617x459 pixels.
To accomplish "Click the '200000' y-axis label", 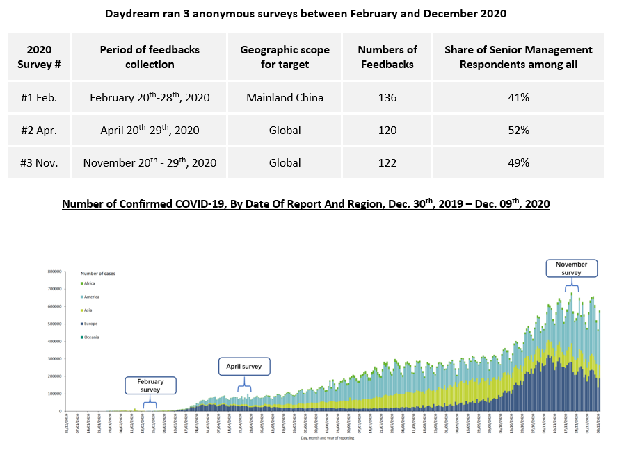I will (x=55, y=376).
